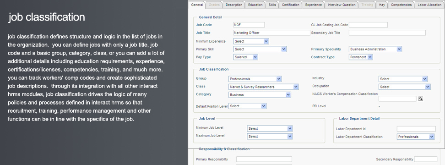Viewport: 445px width, 165px height.
Task: Expand the Industry dropdown
Action: pyautogui.click(x=403, y=79)
